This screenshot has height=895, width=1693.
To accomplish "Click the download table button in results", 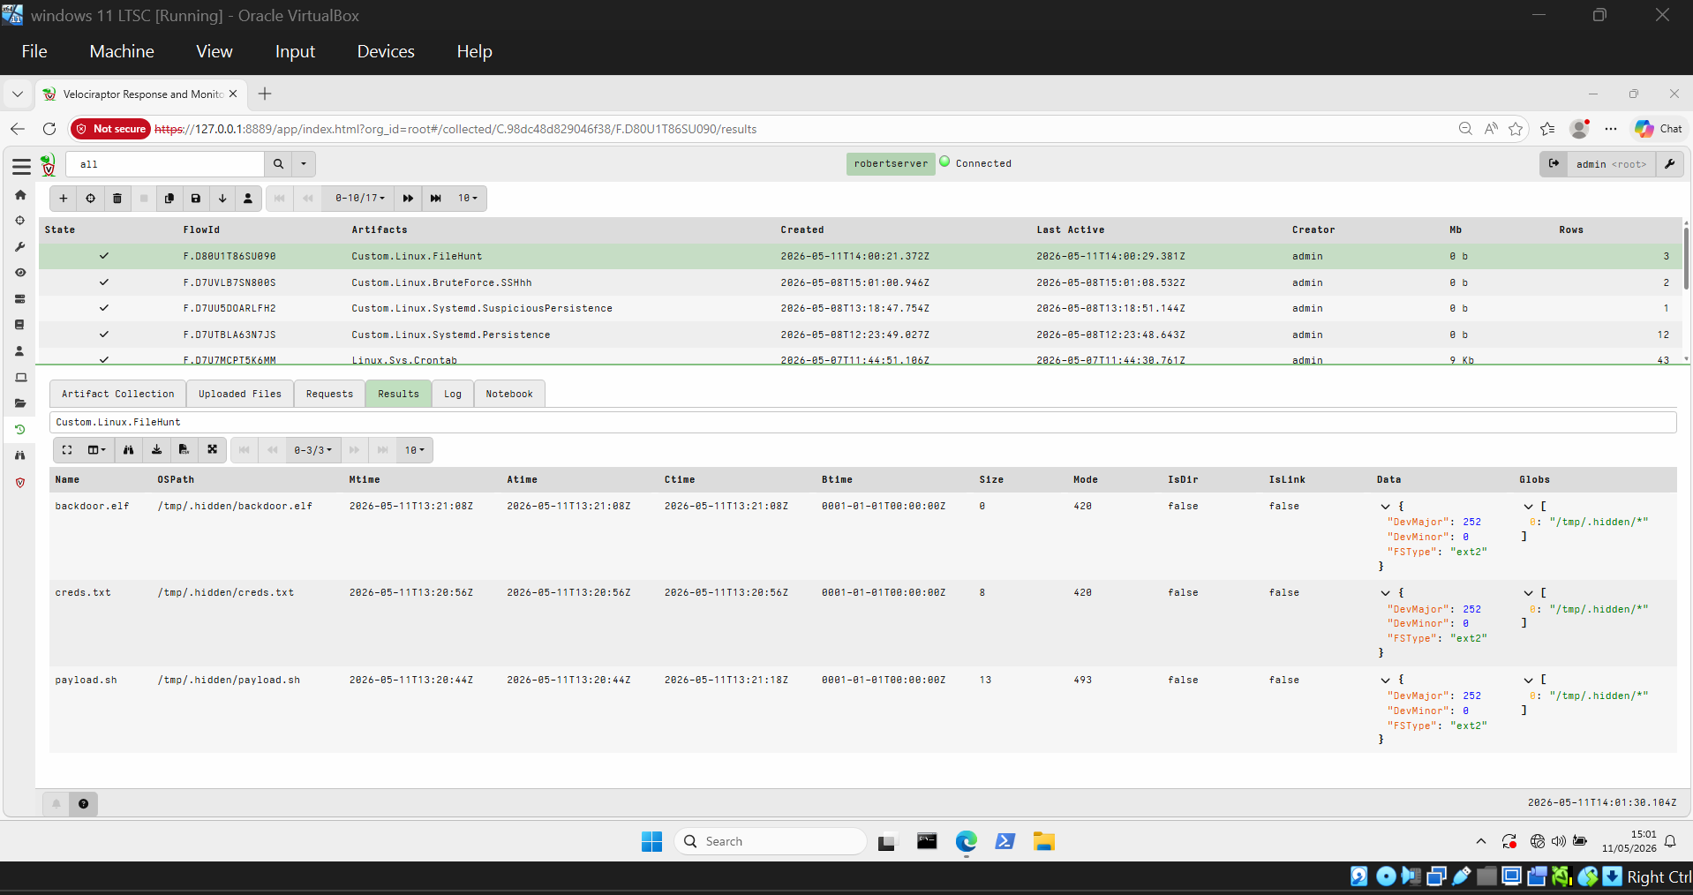I will point(156,450).
